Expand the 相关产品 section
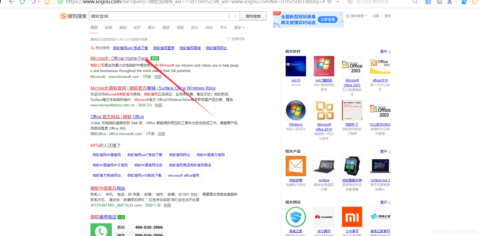The image size is (482, 236). point(385,151)
